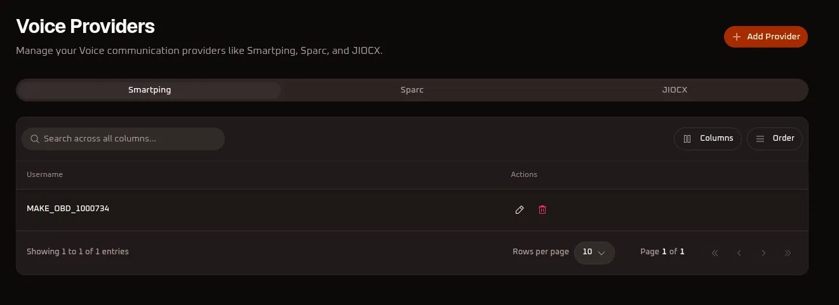The width and height of the screenshot is (839, 305).
Task: Jump to last page double-chevron icon
Action: [788, 253]
